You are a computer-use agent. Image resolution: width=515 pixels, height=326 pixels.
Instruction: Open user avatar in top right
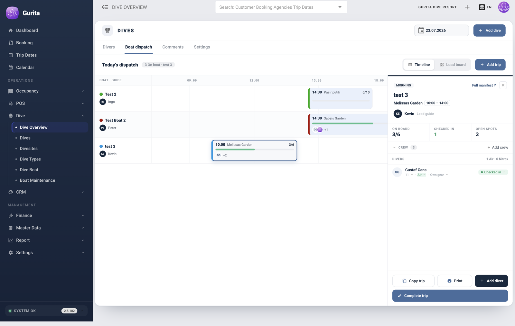[x=504, y=7]
